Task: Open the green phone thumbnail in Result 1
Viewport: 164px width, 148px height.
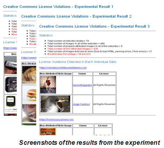Action: (x=11, y=101)
